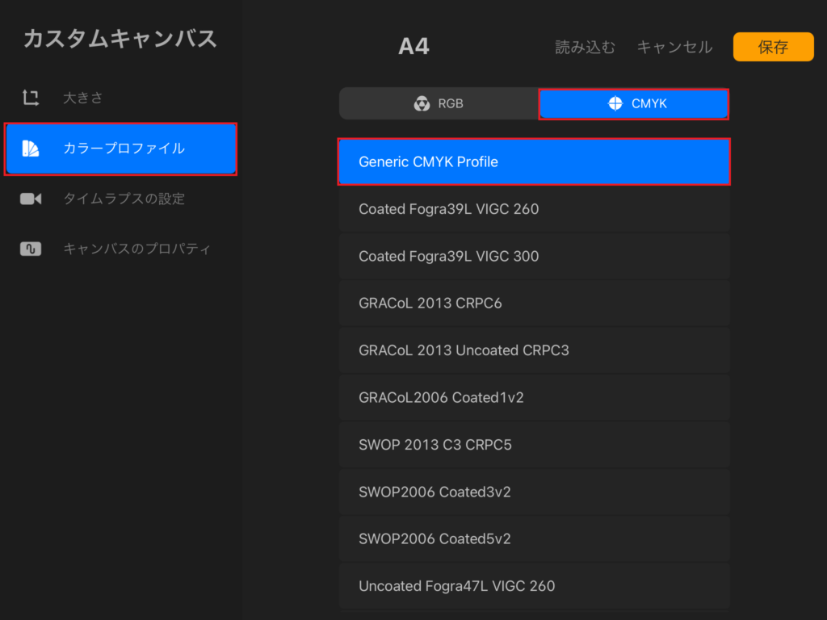Select the カラープロファイル sidebar item
This screenshot has height=620, width=827.
tap(120, 149)
